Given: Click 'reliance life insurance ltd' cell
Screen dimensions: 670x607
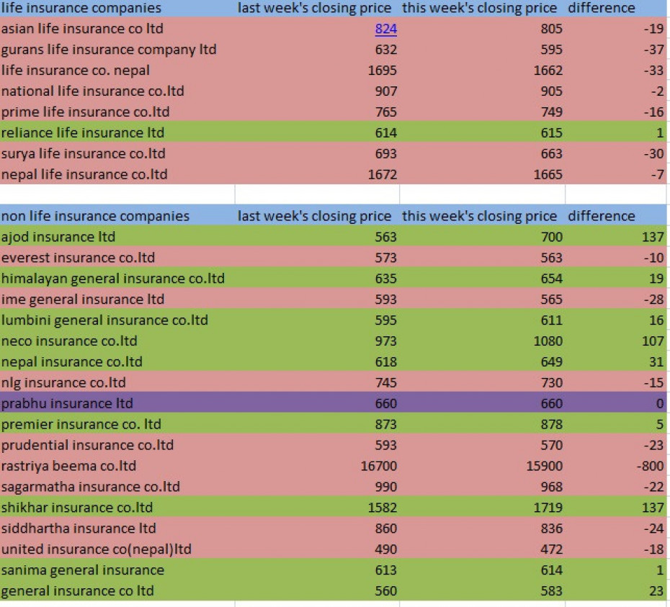Looking at the screenshot, I should coord(117,132).
